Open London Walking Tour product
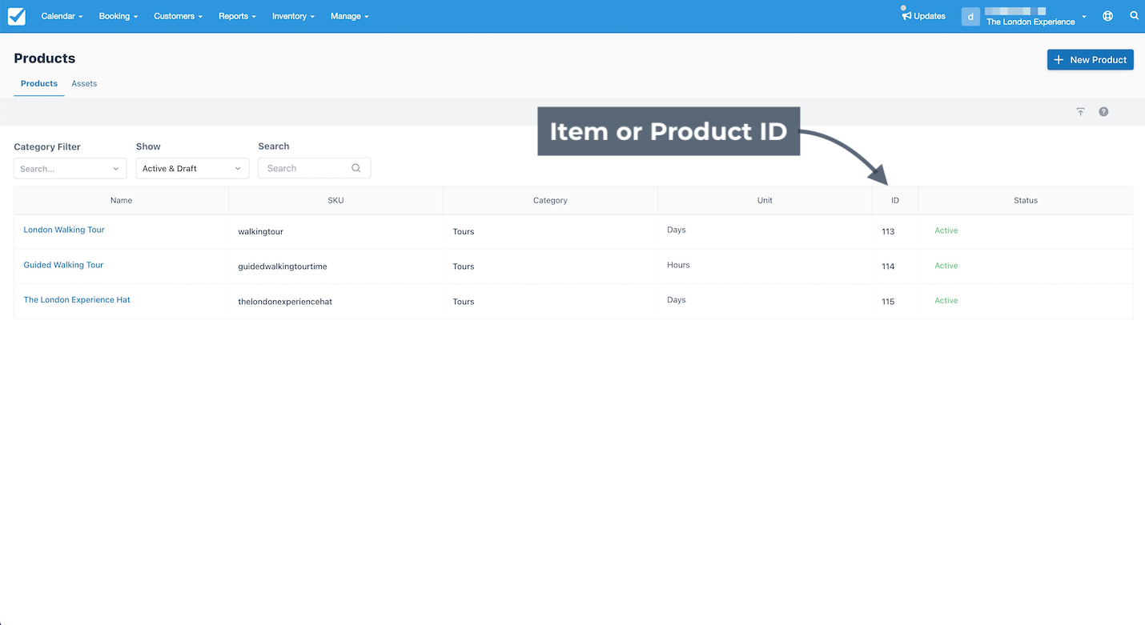1145x625 pixels. [x=64, y=230]
